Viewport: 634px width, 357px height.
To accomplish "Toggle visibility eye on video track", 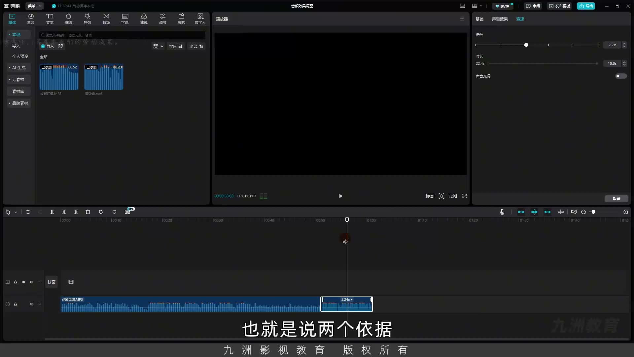I will tap(23, 282).
